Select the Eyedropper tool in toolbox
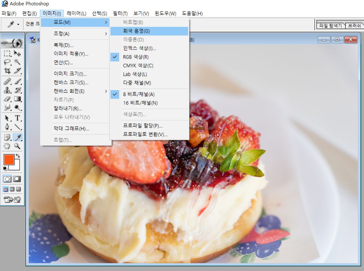This screenshot has width=364, height=271. point(17,137)
